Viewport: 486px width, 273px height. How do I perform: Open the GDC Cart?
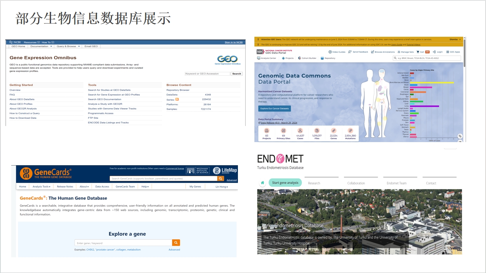(x=423, y=52)
